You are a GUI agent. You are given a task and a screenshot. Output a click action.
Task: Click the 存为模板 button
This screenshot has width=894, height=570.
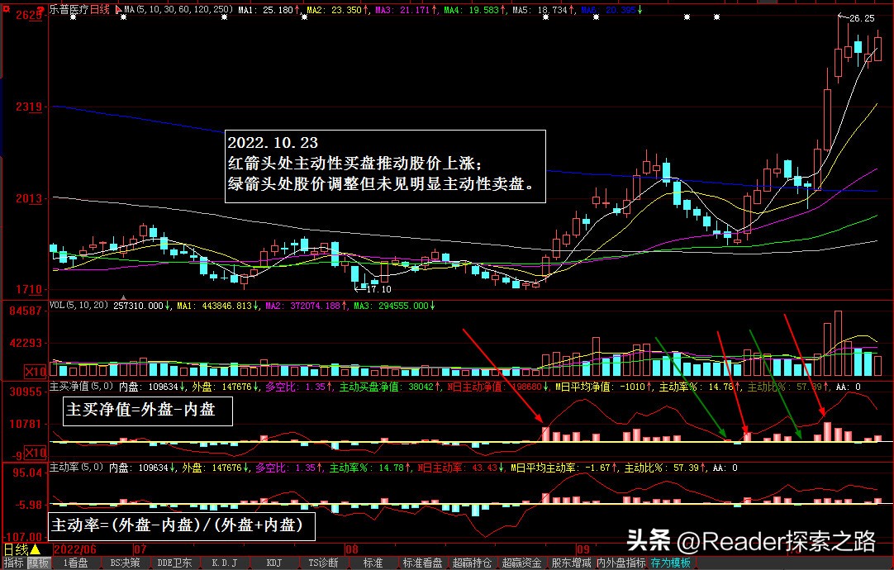[671, 563]
